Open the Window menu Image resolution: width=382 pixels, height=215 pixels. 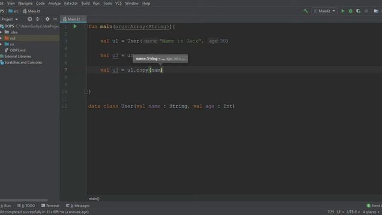point(132,4)
